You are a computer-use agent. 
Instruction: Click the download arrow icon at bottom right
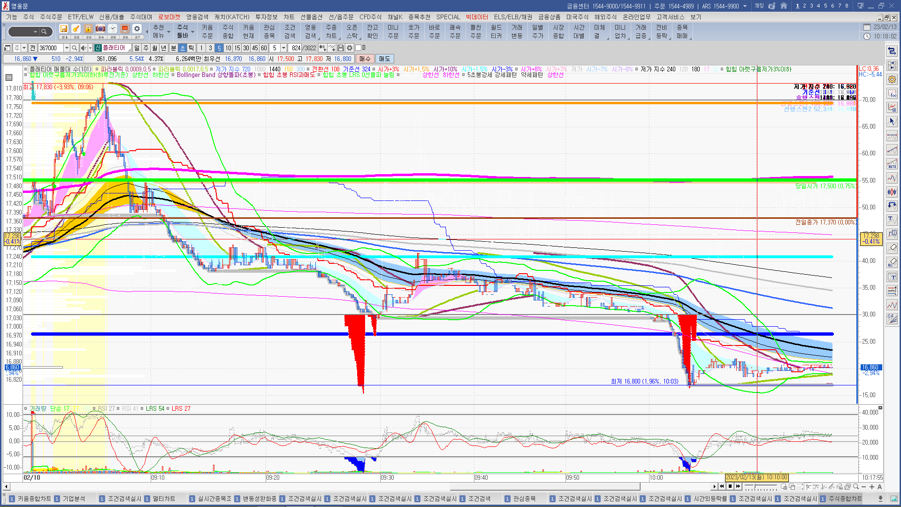coord(880,499)
